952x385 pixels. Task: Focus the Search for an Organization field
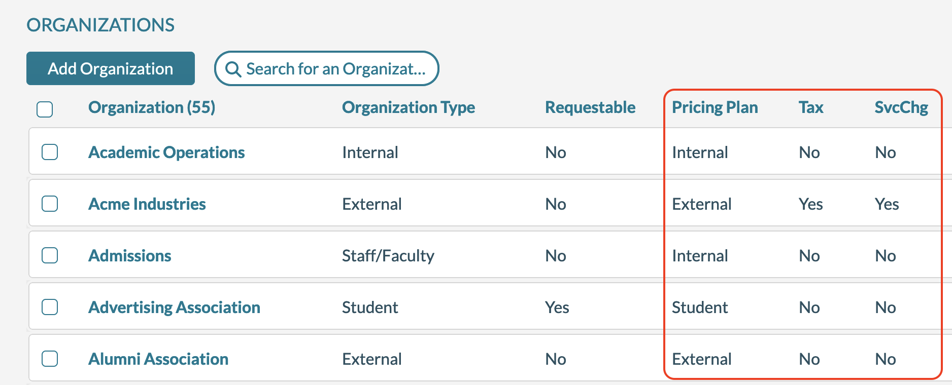coord(335,69)
